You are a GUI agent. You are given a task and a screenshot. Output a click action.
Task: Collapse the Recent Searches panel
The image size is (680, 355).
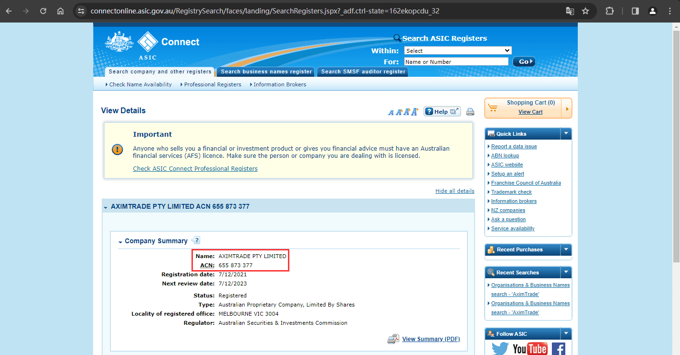(x=566, y=272)
